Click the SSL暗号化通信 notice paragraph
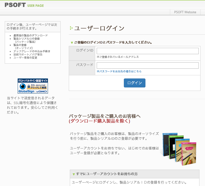The width and height of the screenshot is (205, 186). click(x=32, y=105)
